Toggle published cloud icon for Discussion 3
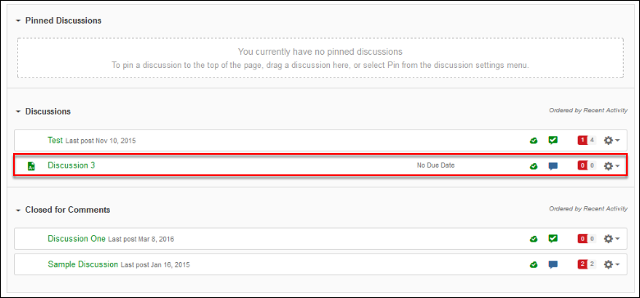Image resolution: width=640 pixels, height=298 pixels. point(533,166)
